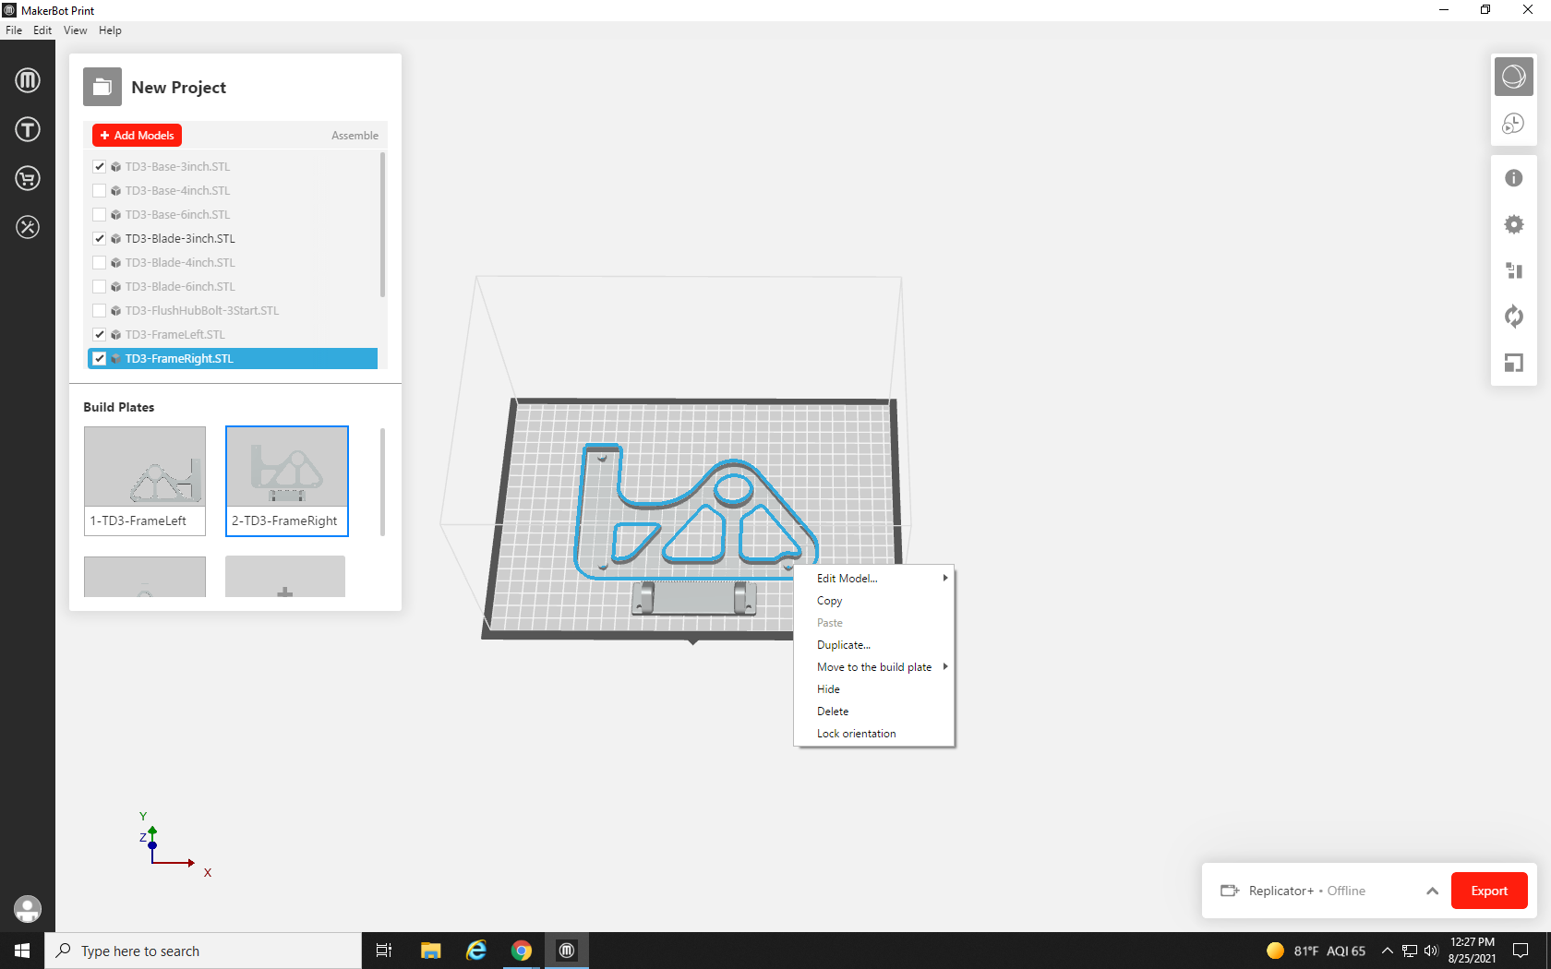Open Thingiverse icon in left sidebar

coord(28,129)
